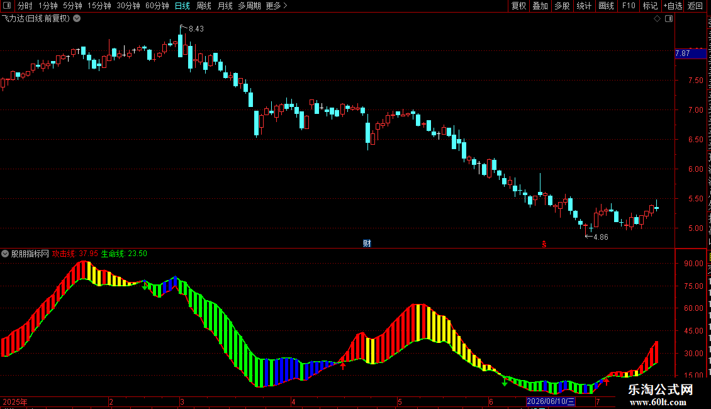Select the 30分钟 period
711x409 pixels.
tap(128, 6)
